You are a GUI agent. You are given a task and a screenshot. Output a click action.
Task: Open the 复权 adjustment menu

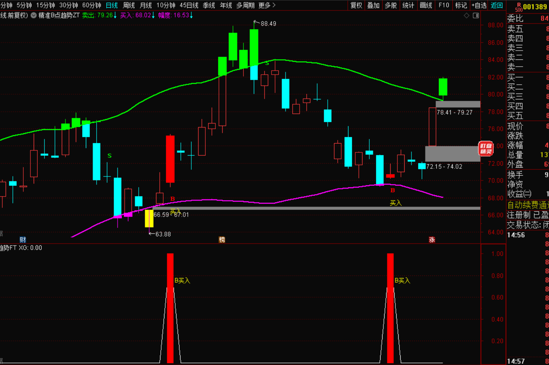tap(356, 5)
